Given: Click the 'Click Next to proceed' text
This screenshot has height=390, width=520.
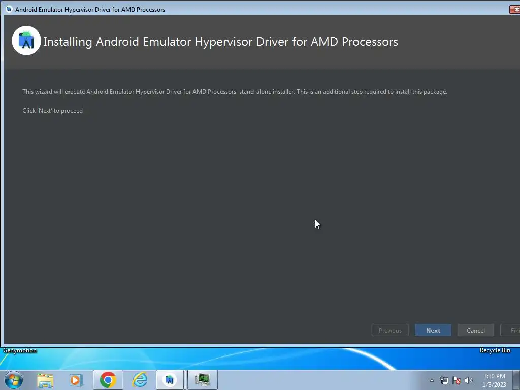Looking at the screenshot, I should 52,111.
